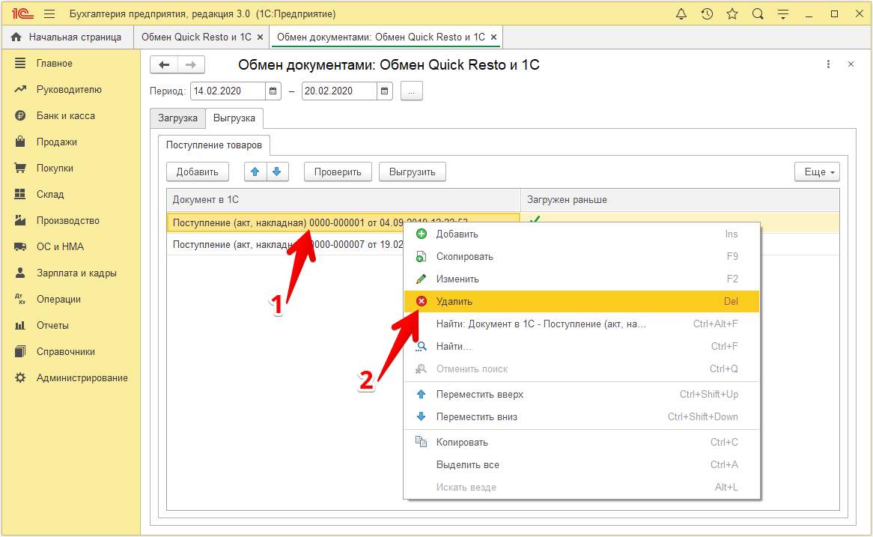Open ОС и НМА section
This screenshot has height=537, width=873.
[x=70, y=246]
